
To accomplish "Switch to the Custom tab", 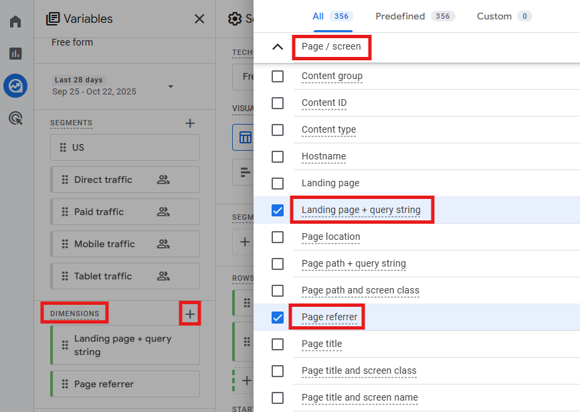I will [x=504, y=16].
